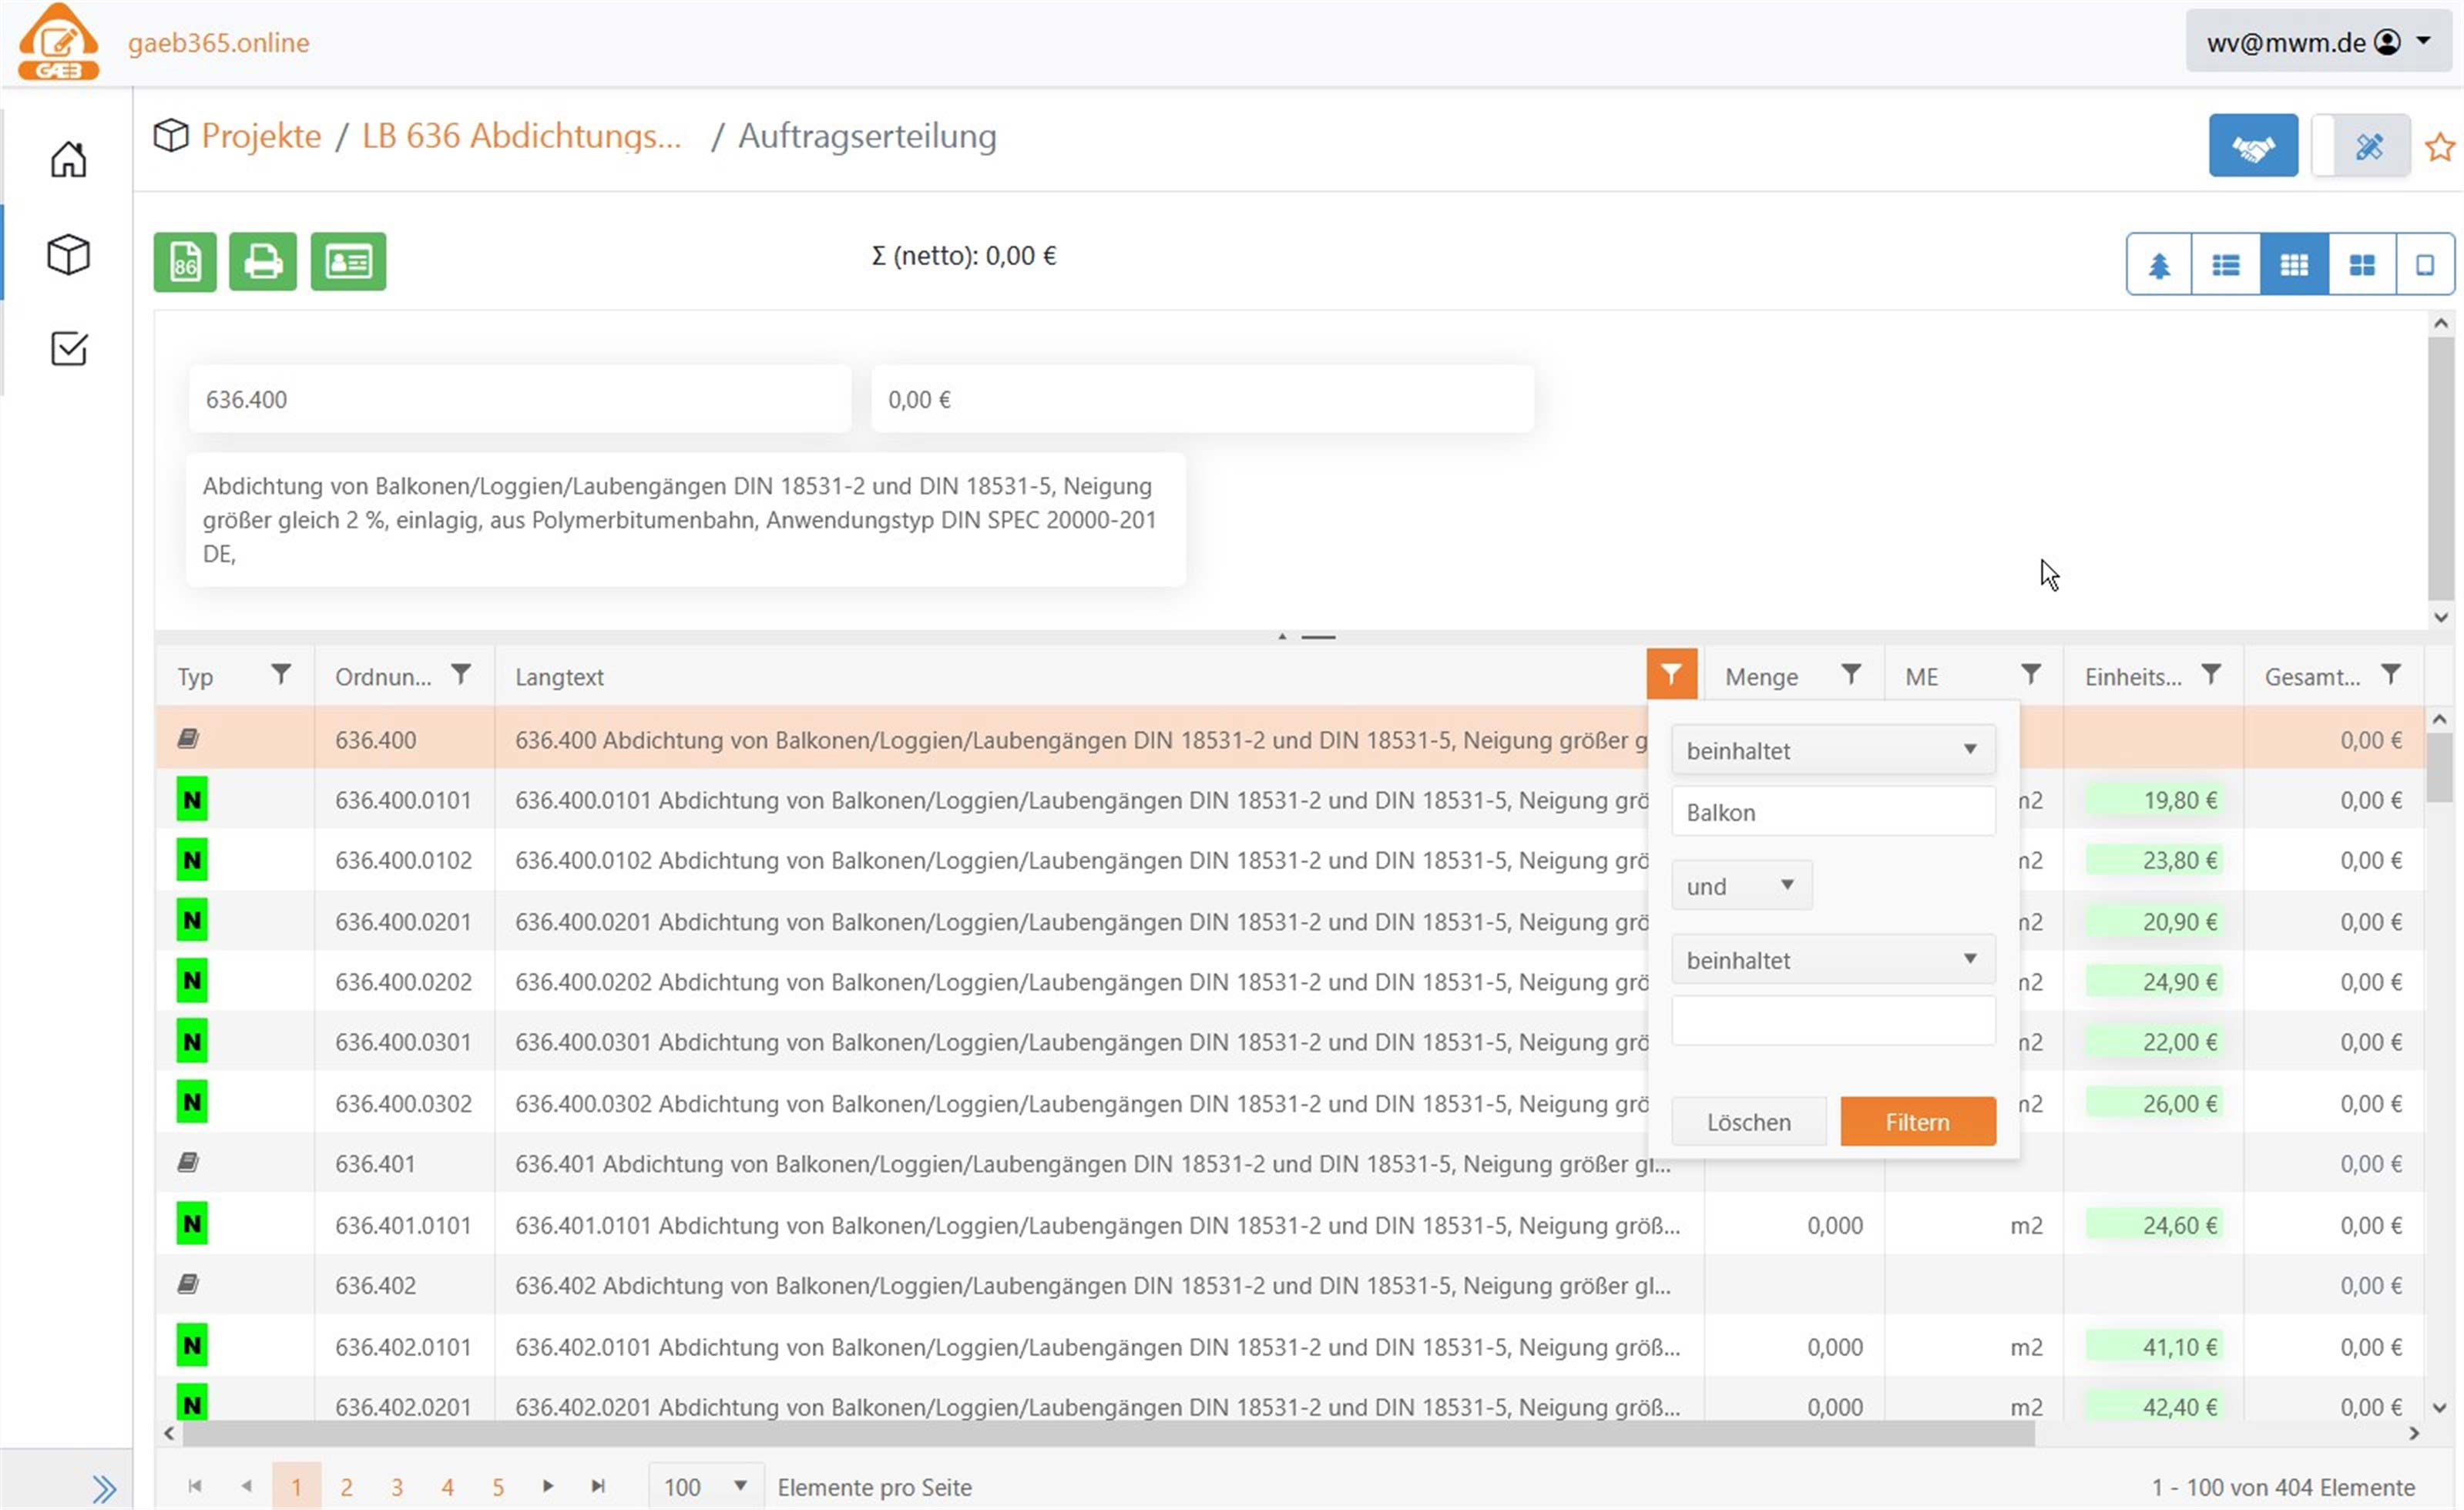Image resolution: width=2464 pixels, height=1510 pixels.
Task: Click the detail pane vertical scrollbar
Action: click(2441, 470)
